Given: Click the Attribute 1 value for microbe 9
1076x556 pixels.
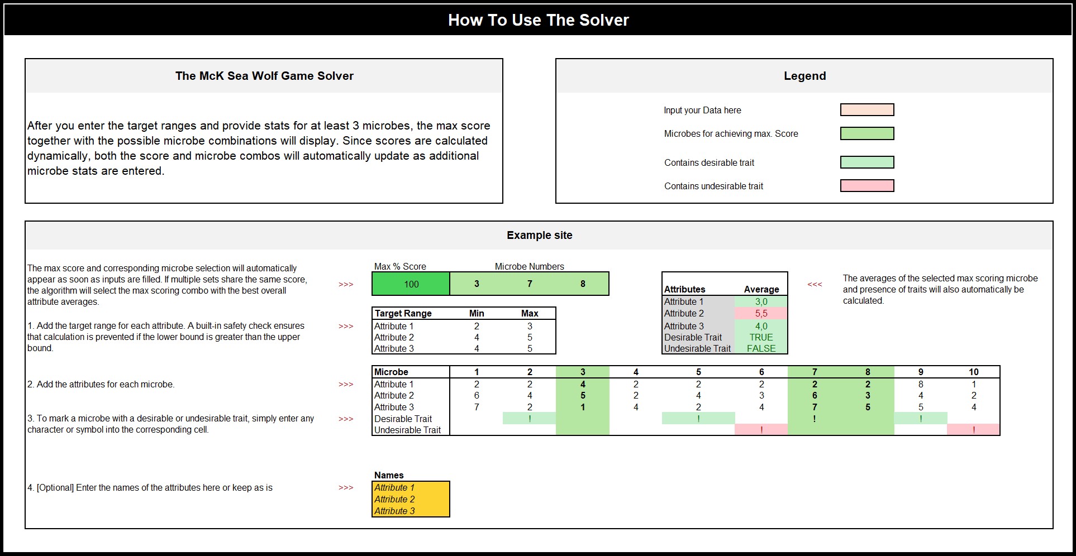Looking at the screenshot, I should [x=921, y=384].
